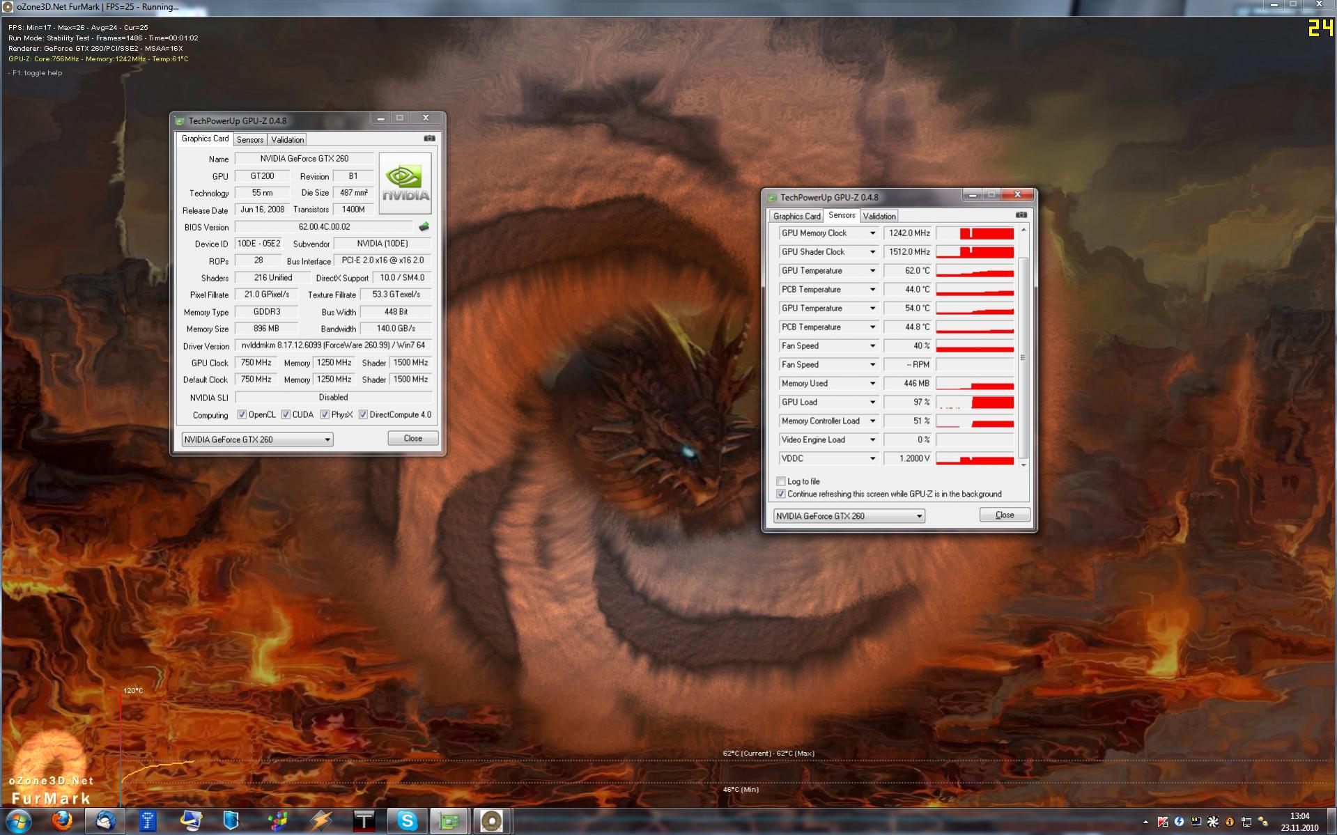
Task: Open PCB Temperature dropdown reading 44.0 °C
Action: pyautogui.click(x=872, y=290)
